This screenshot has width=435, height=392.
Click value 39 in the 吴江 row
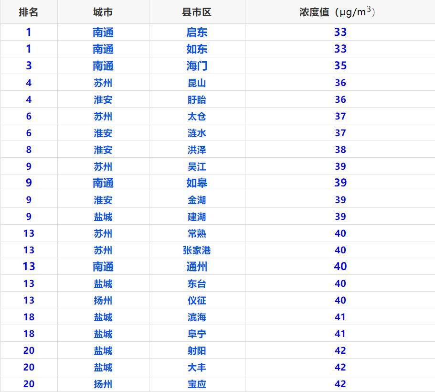point(340,166)
